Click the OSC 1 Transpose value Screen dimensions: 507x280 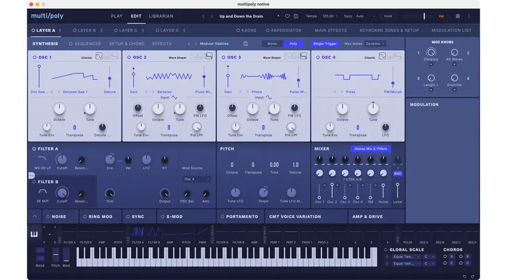pyautogui.click(x=74, y=127)
